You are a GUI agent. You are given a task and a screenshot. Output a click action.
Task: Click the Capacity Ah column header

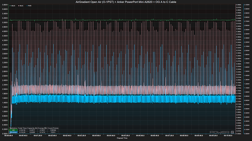click(32, 128)
